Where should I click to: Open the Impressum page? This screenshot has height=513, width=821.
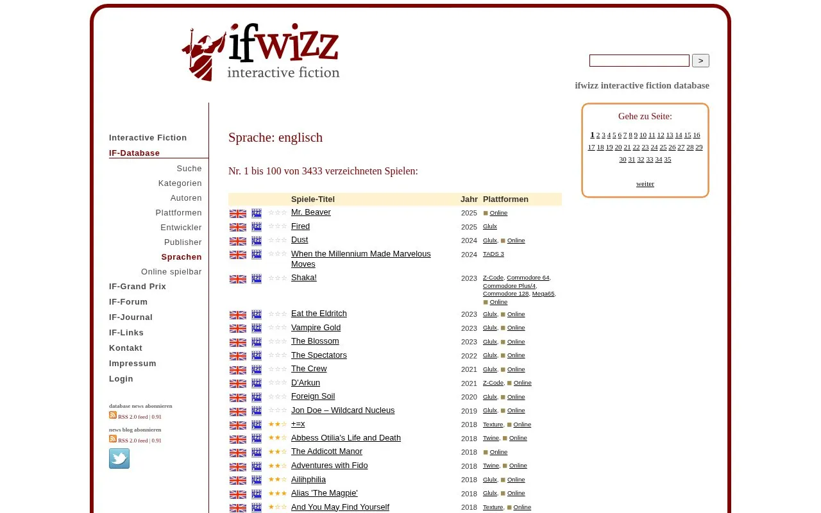(133, 364)
